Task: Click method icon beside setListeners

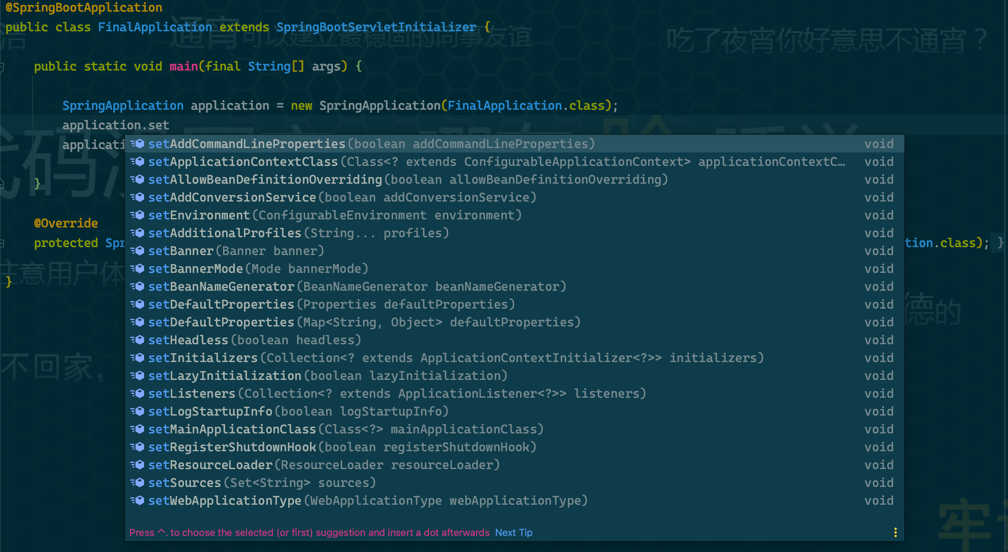Action: click(137, 393)
